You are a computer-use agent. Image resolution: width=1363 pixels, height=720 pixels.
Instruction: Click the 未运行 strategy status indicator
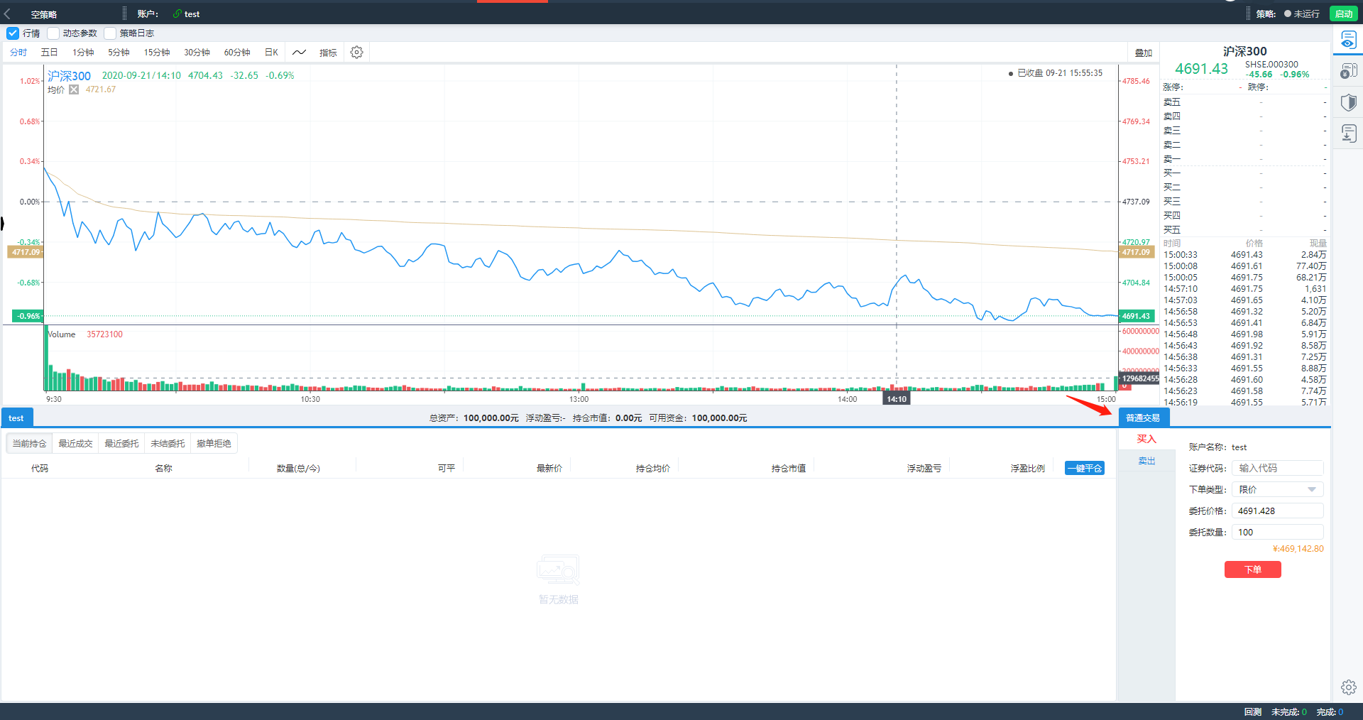point(1302,13)
